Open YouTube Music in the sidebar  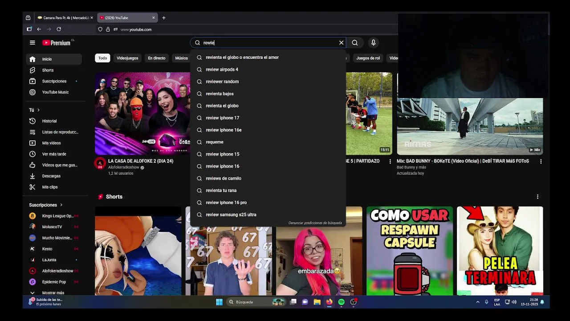[55, 92]
